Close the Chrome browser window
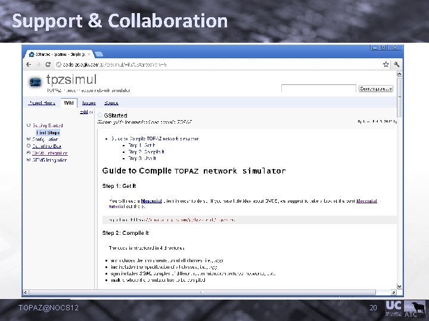 pos(395,48)
